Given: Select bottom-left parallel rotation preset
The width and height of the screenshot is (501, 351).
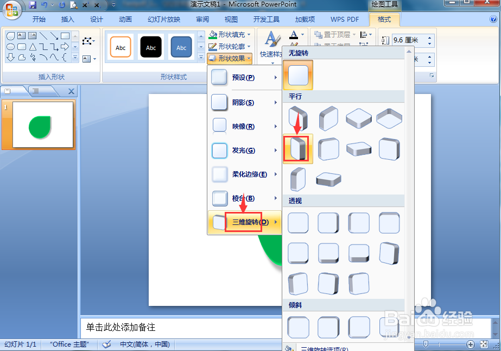Looking at the screenshot, I should [298, 179].
